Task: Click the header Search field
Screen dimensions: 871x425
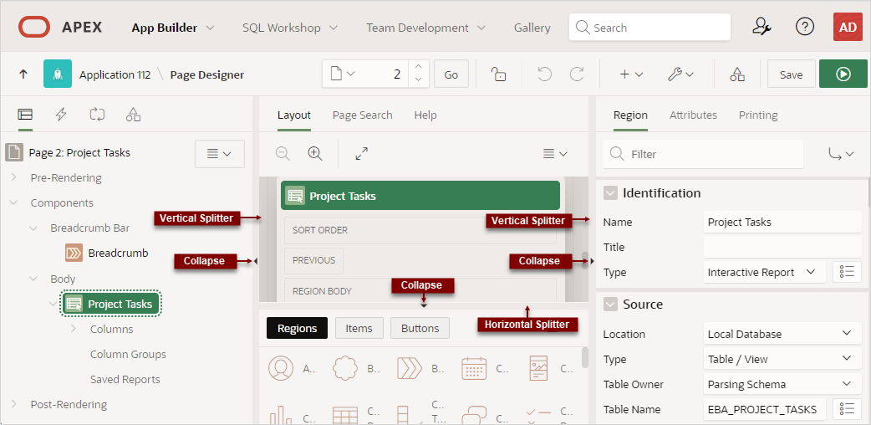Action: tap(649, 28)
